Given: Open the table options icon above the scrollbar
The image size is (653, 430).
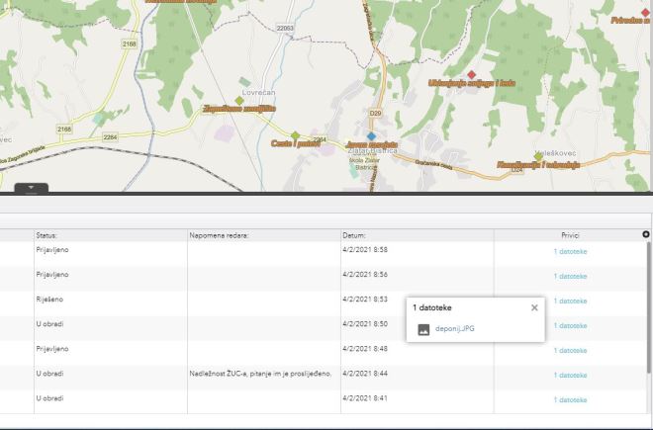Looking at the screenshot, I should pos(646,234).
